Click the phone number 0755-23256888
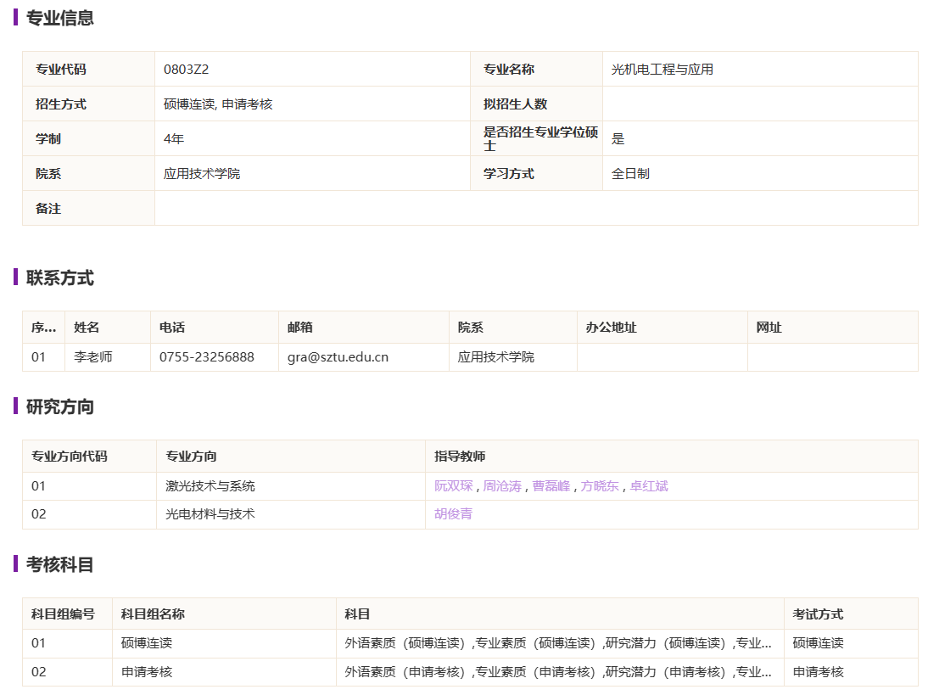This screenshot has height=695, width=928. [x=206, y=357]
